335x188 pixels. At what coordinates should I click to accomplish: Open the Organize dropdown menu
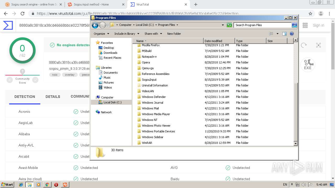[x=101, y=34]
